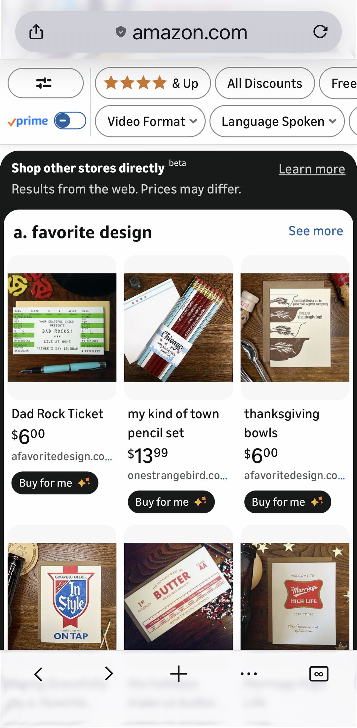Image resolution: width=357 pixels, height=728 pixels.
Task: Navigate back using the back arrow
Action: pos(39,674)
